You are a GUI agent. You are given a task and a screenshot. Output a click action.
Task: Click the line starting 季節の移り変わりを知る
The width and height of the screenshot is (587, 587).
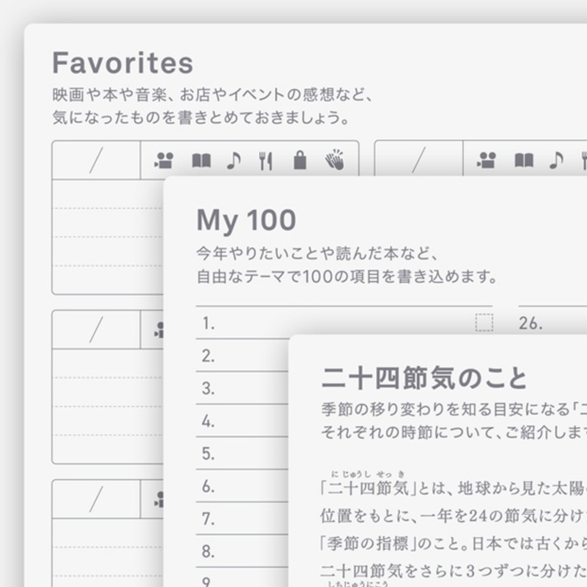[x=454, y=410]
